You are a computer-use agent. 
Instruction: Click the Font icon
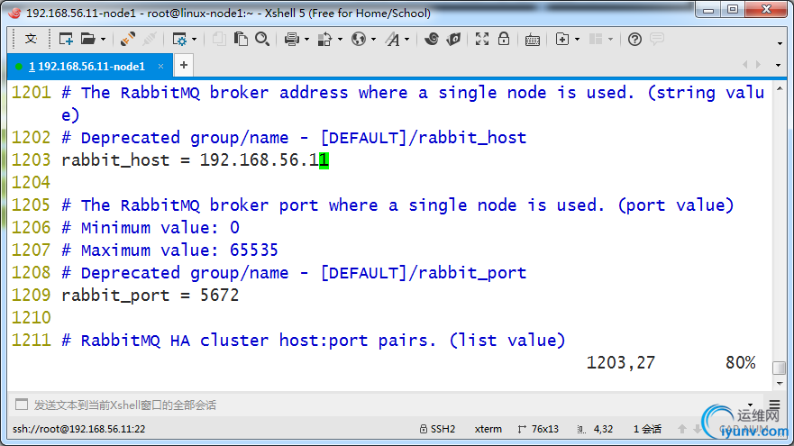coord(392,39)
